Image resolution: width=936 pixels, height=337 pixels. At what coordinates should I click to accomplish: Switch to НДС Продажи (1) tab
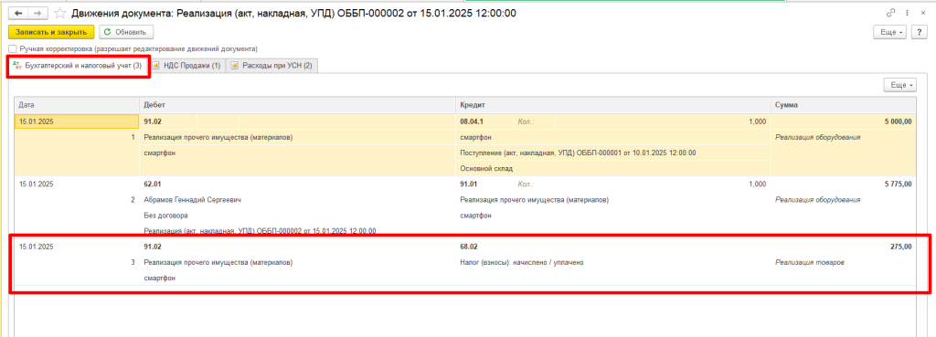pyautogui.click(x=186, y=66)
